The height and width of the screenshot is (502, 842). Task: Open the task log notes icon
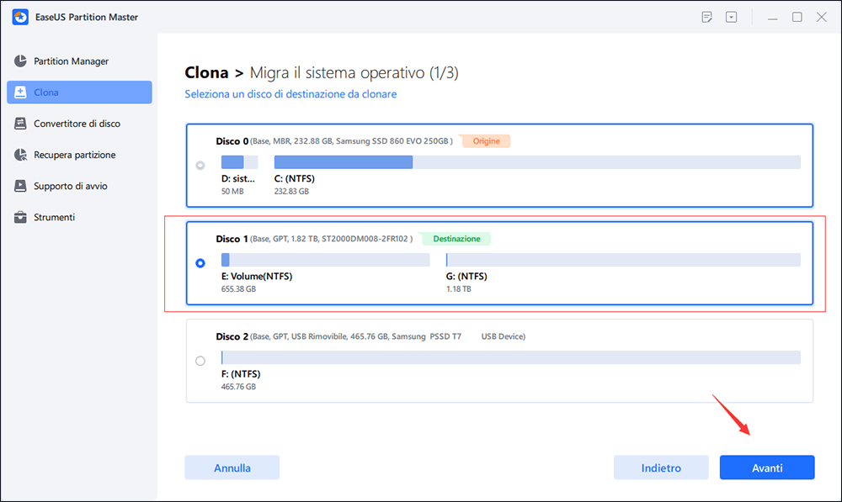coord(706,17)
